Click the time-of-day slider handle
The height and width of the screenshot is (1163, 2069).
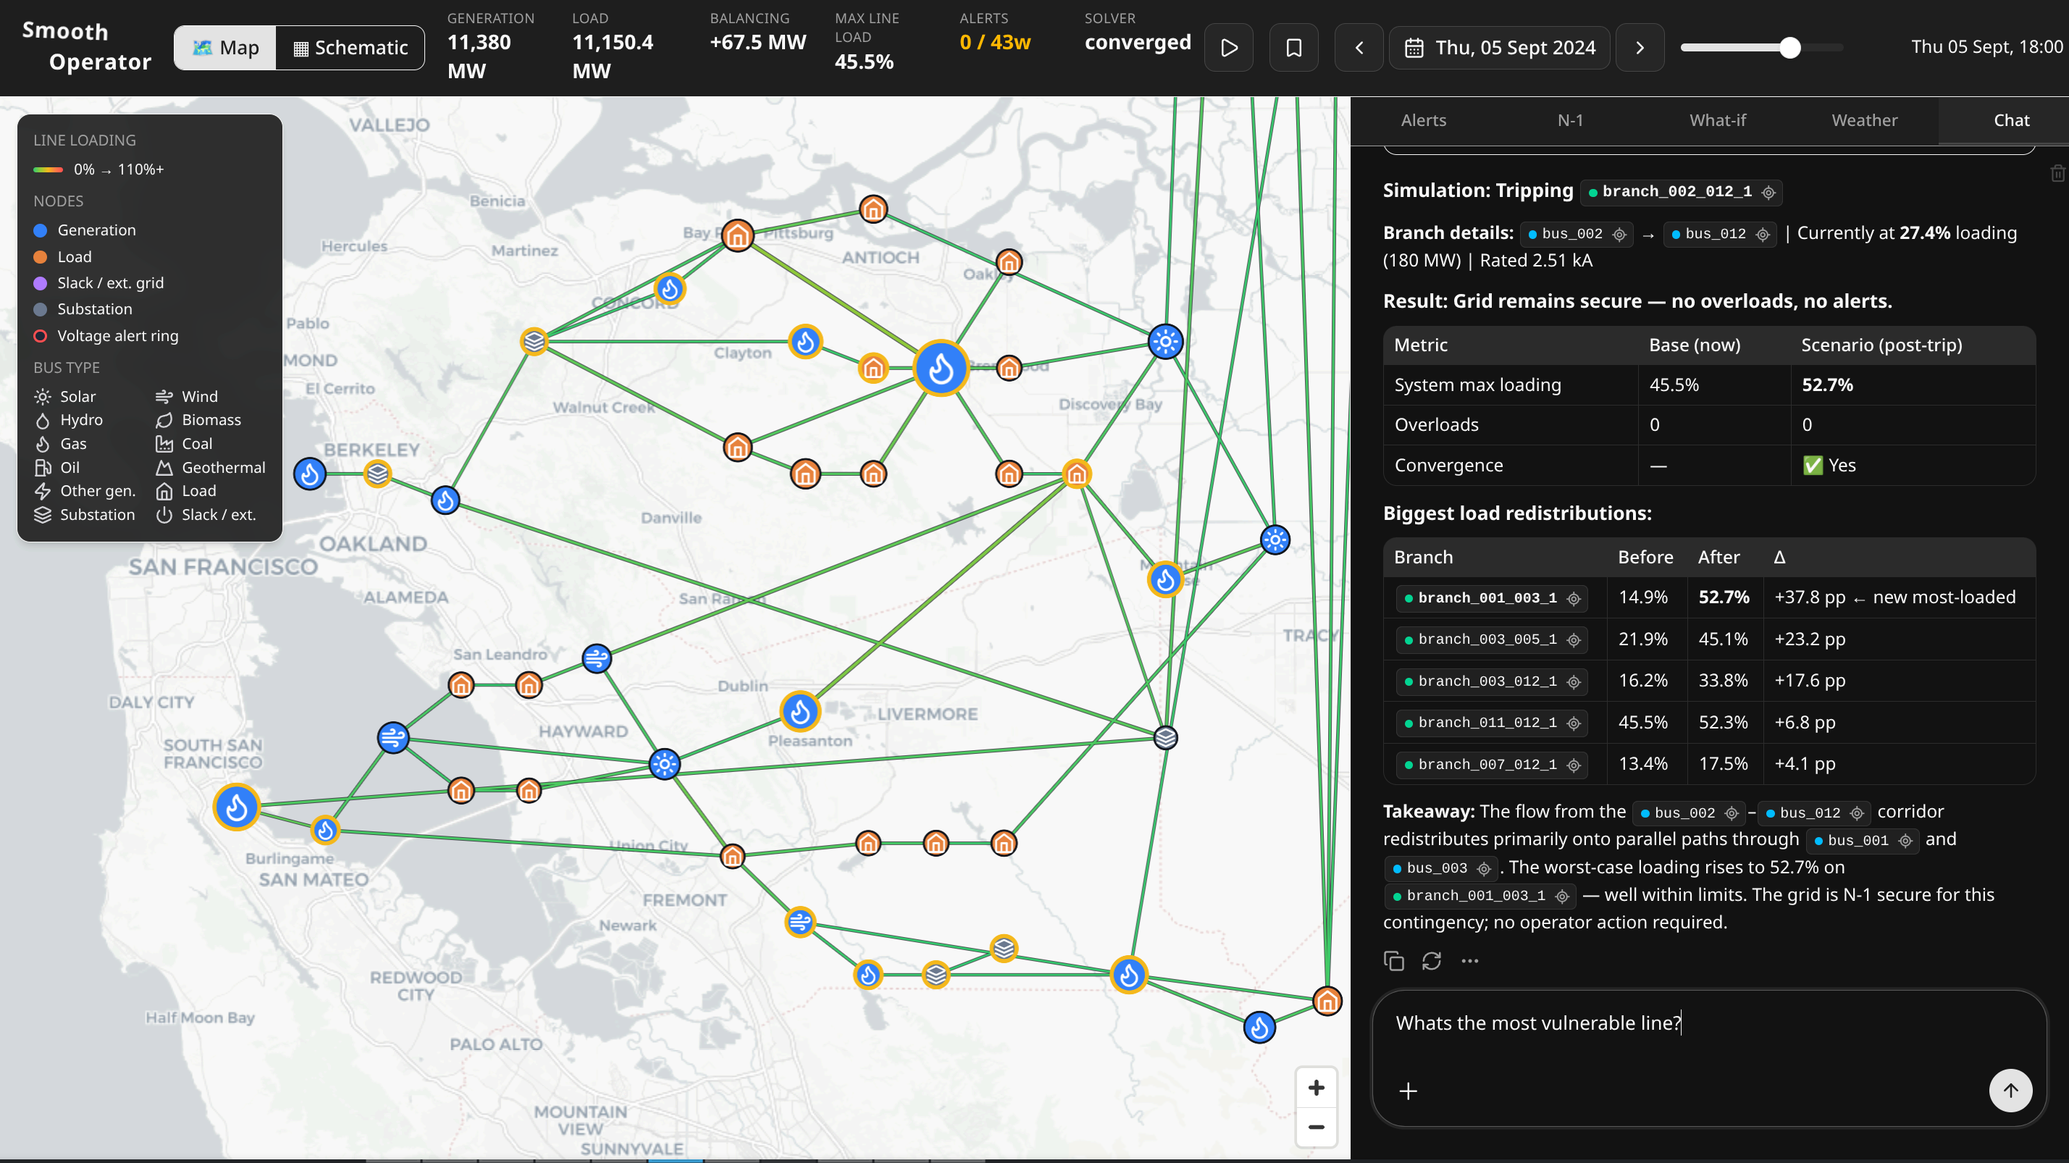click(1789, 49)
